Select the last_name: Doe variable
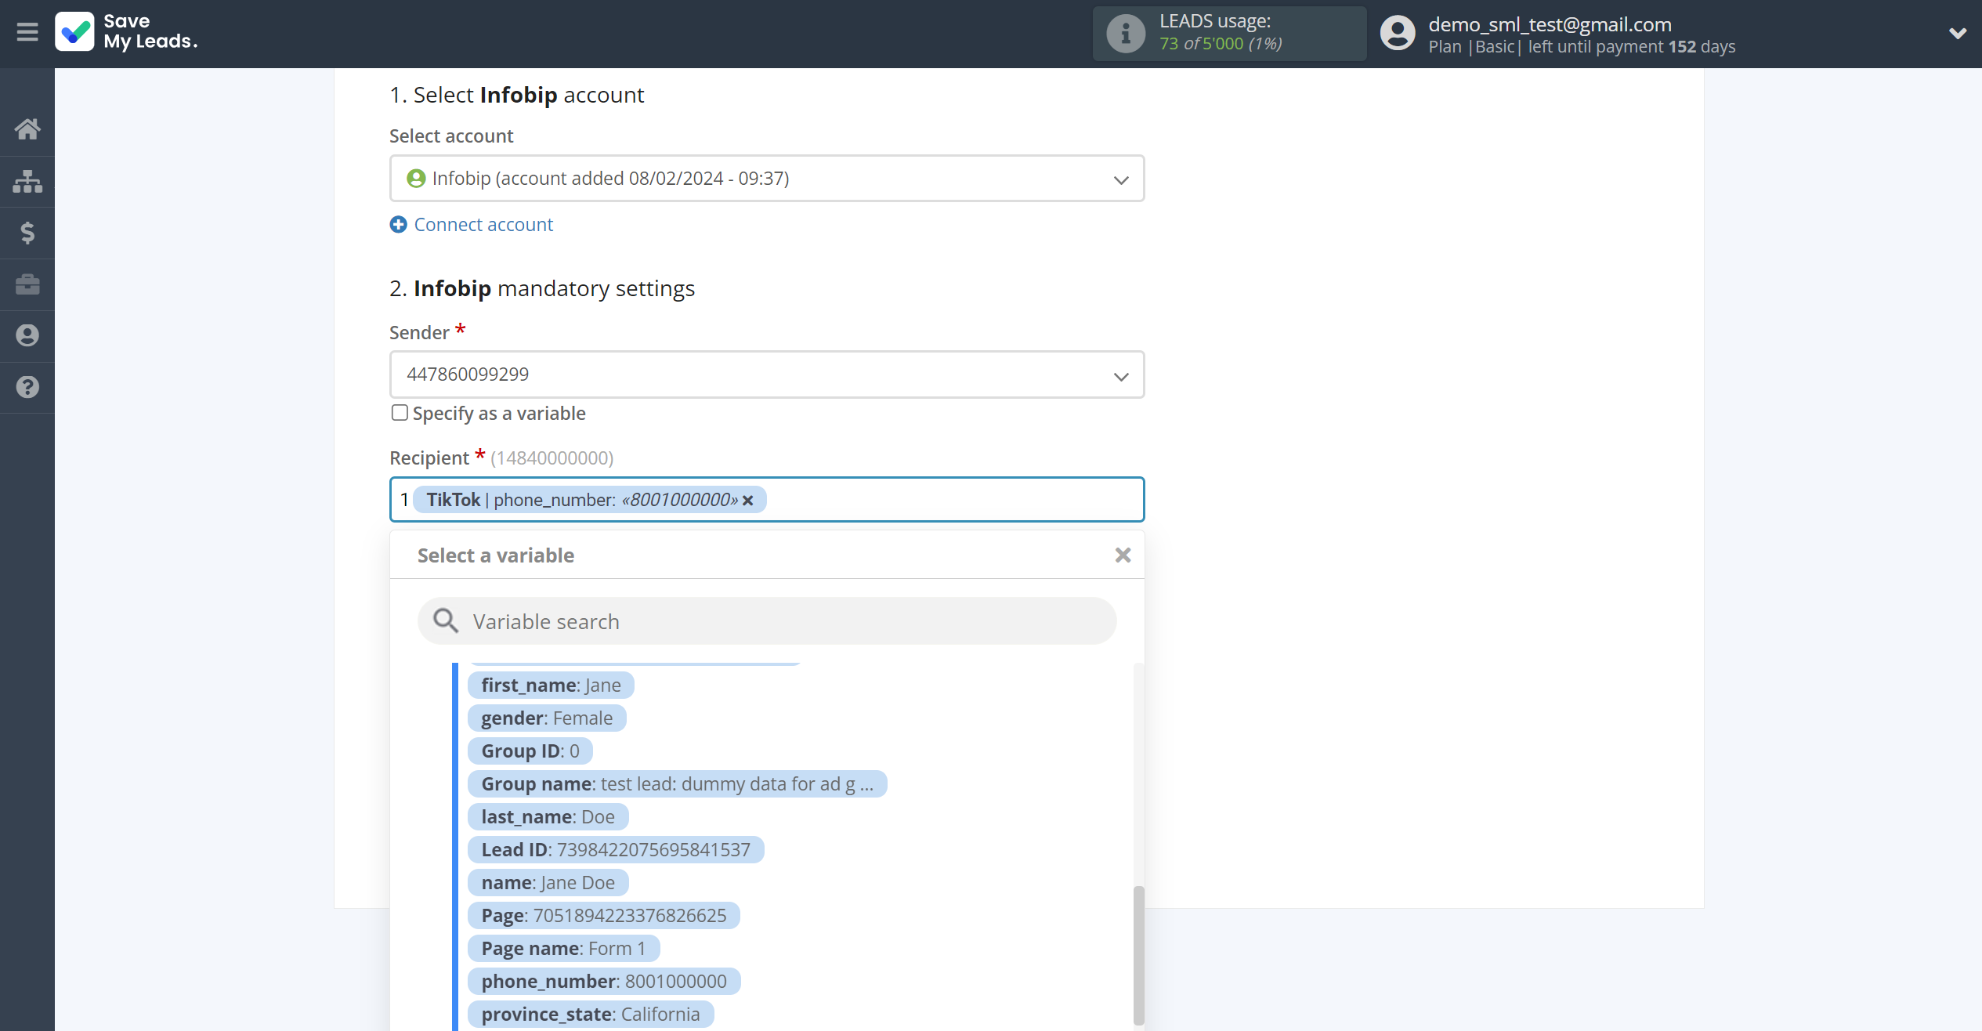Viewport: 1982px width, 1031px height. click(x=548, y=817)
